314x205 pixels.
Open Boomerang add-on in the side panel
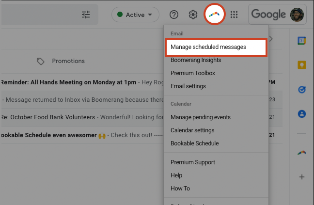(301, 153)
